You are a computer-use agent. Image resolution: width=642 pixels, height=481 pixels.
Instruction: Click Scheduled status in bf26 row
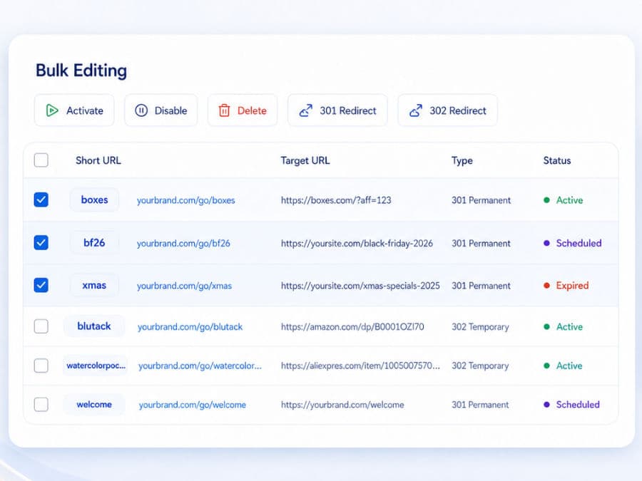tap(572, 243)
